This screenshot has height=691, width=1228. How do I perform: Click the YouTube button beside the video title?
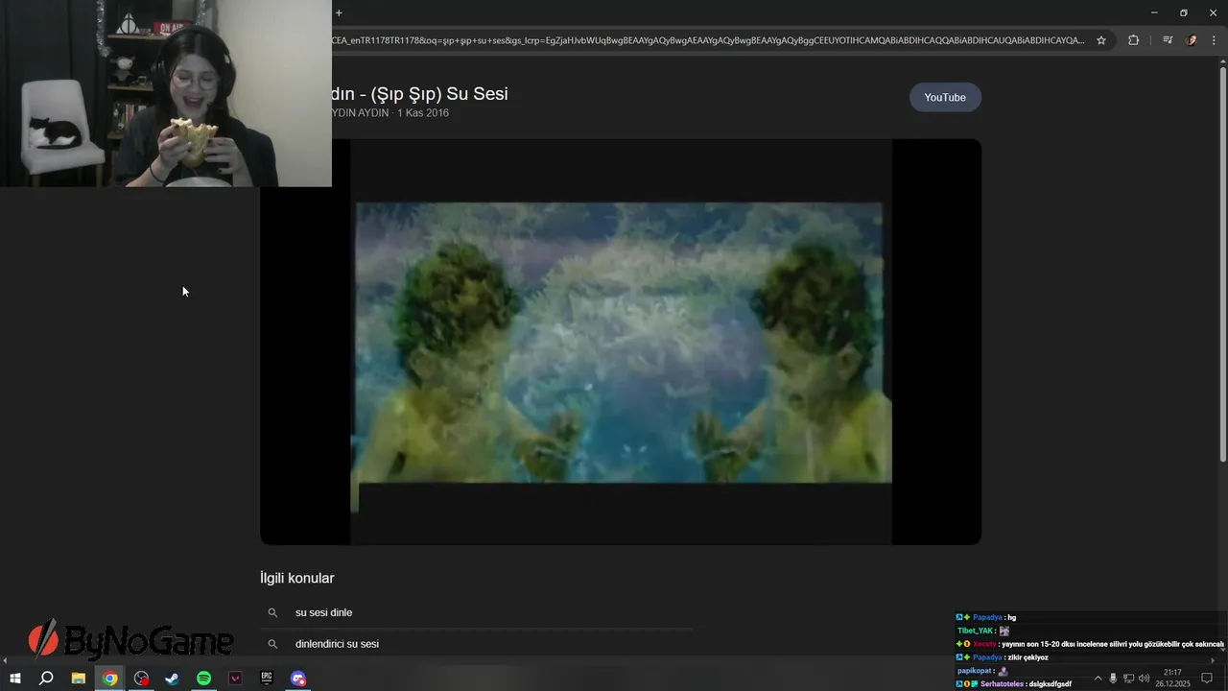pyautogui.click(x=945, y=97)
